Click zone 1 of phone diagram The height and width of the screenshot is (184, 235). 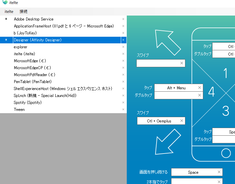(225, 73)
